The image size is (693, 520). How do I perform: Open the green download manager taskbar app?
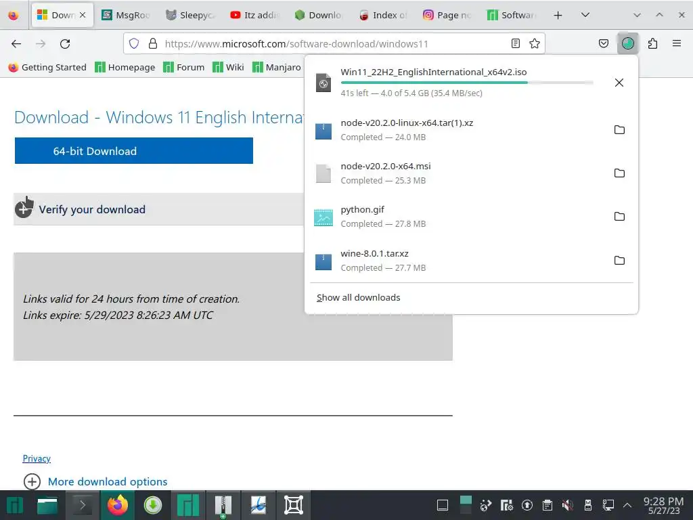pyautogui.click(x=153, y=505)
